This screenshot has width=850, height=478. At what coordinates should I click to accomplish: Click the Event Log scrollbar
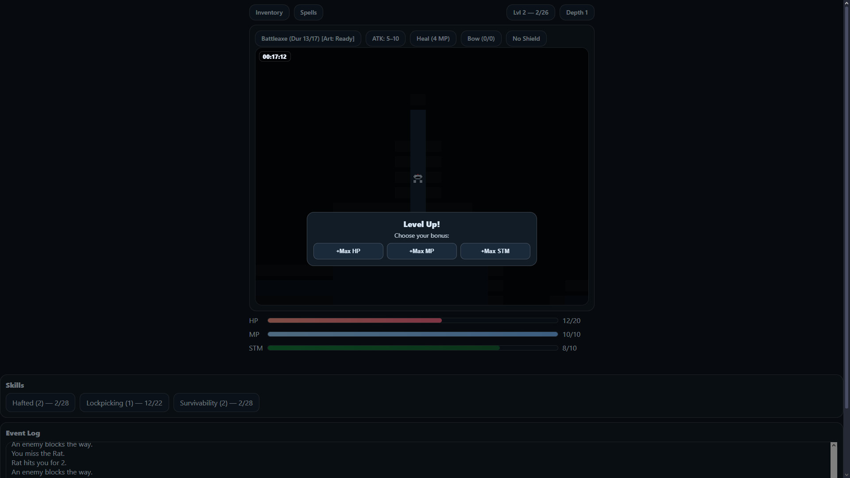(833, 460)
